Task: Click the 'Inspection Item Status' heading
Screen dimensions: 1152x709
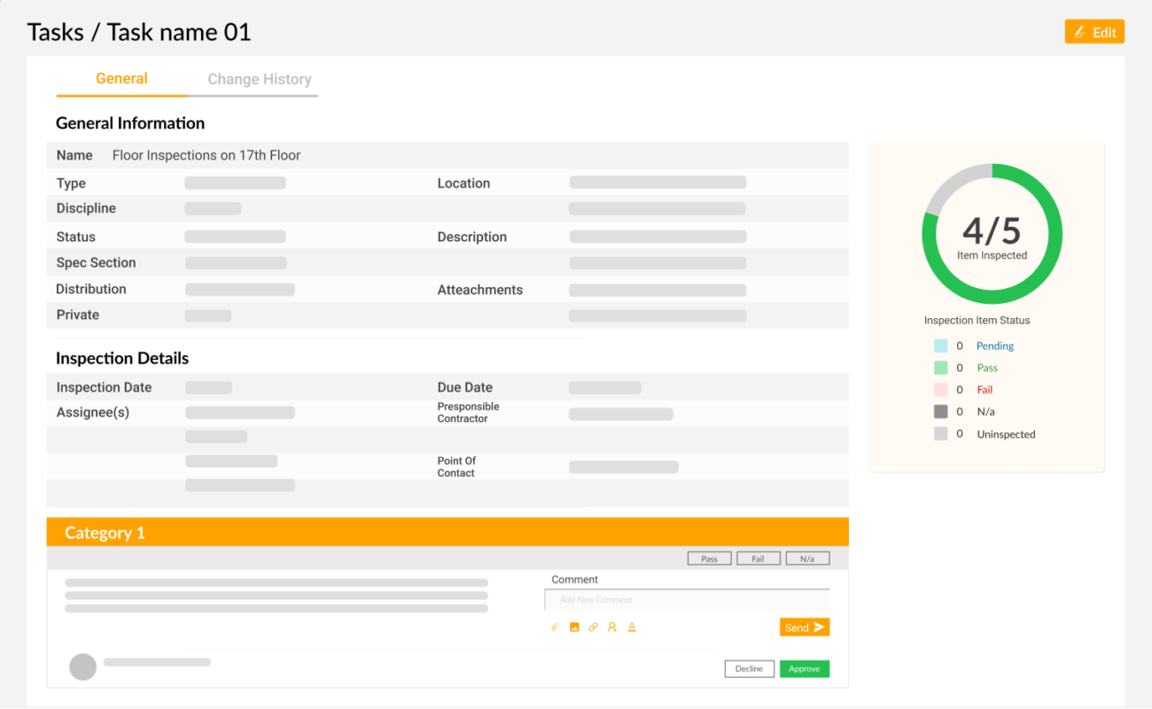Action: pyautogui.click(x=977, y=321)
